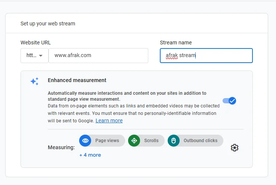Click the blue eye Page views icon

point(86,141)
